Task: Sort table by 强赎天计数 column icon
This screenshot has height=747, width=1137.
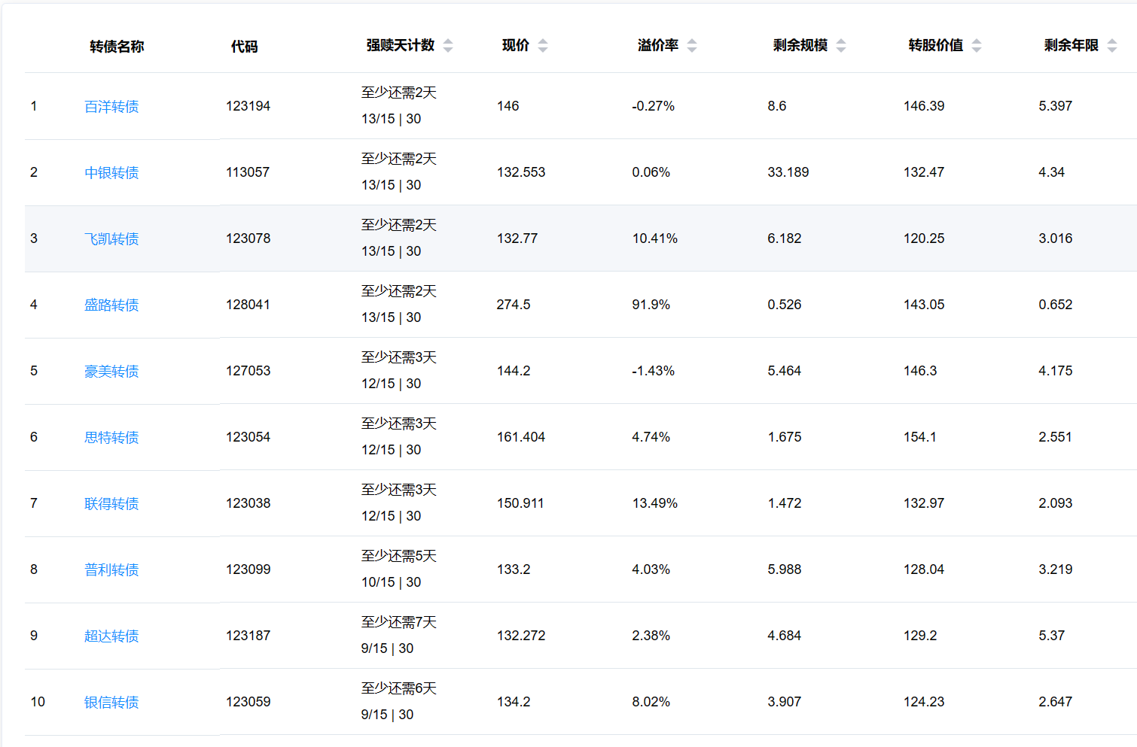Action: point(448,46)
